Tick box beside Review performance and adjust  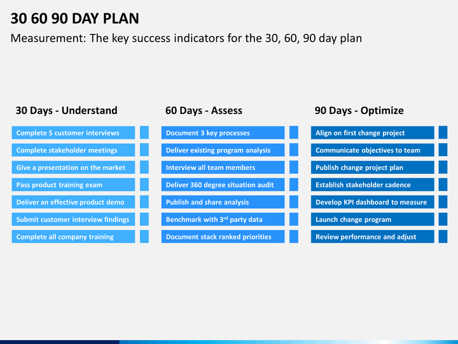(x=443, y=236)
